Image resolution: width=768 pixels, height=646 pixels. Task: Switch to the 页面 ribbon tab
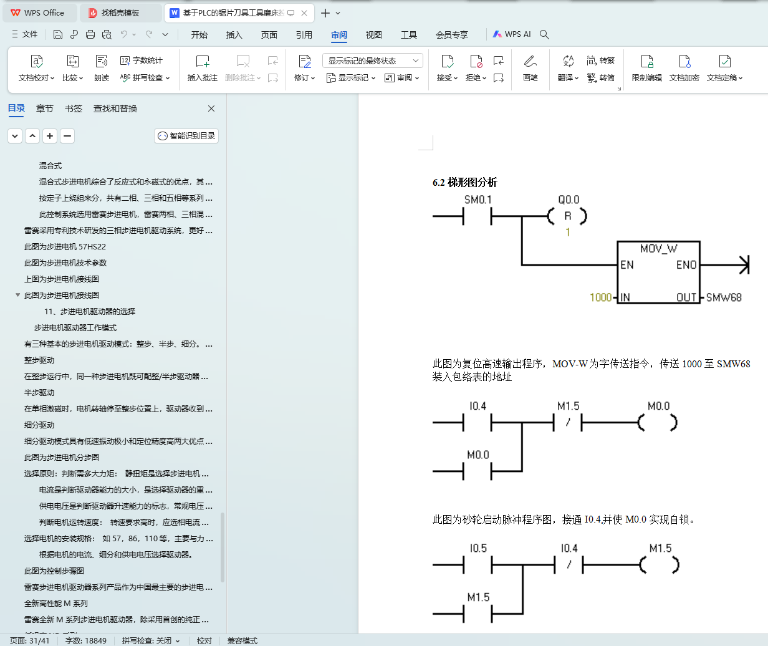[269, 35]
